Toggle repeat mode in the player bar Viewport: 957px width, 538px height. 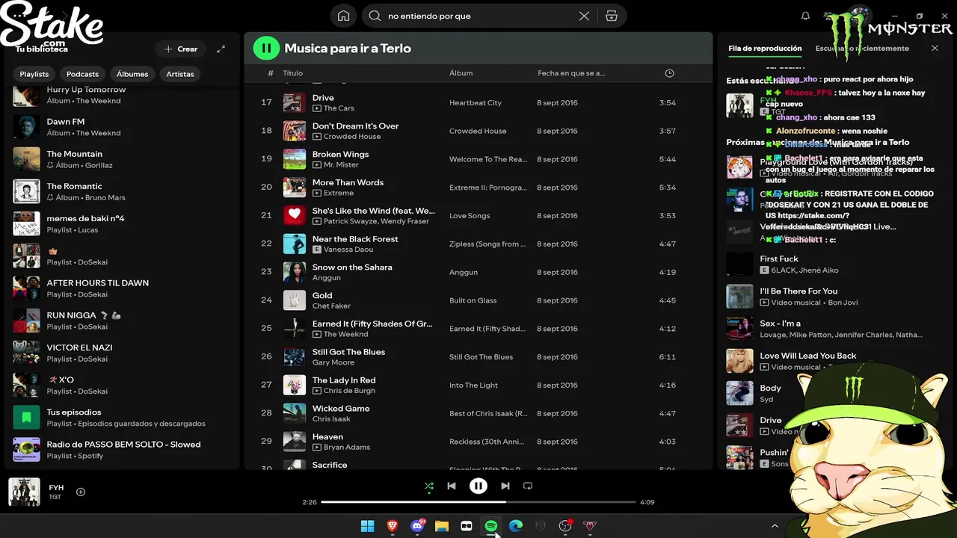[528, 486]
